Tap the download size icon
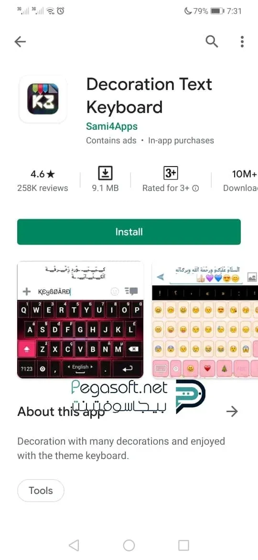 105,174
